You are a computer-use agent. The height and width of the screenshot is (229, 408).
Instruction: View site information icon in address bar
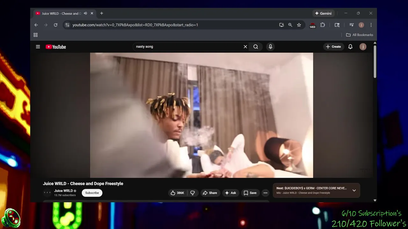(x=67, y=25)
